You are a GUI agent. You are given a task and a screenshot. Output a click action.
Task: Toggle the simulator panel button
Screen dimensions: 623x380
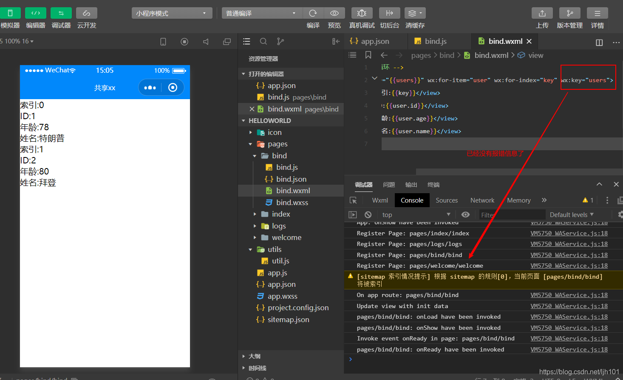click(x=10, y=13)
